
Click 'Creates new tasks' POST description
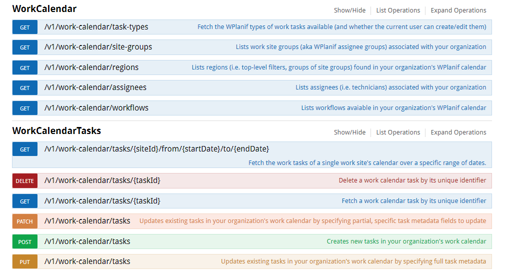click(406, 241)
